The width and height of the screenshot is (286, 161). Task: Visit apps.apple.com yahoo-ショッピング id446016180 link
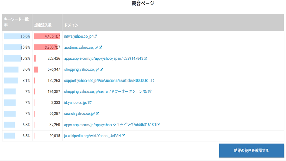(x=110, y=125)
